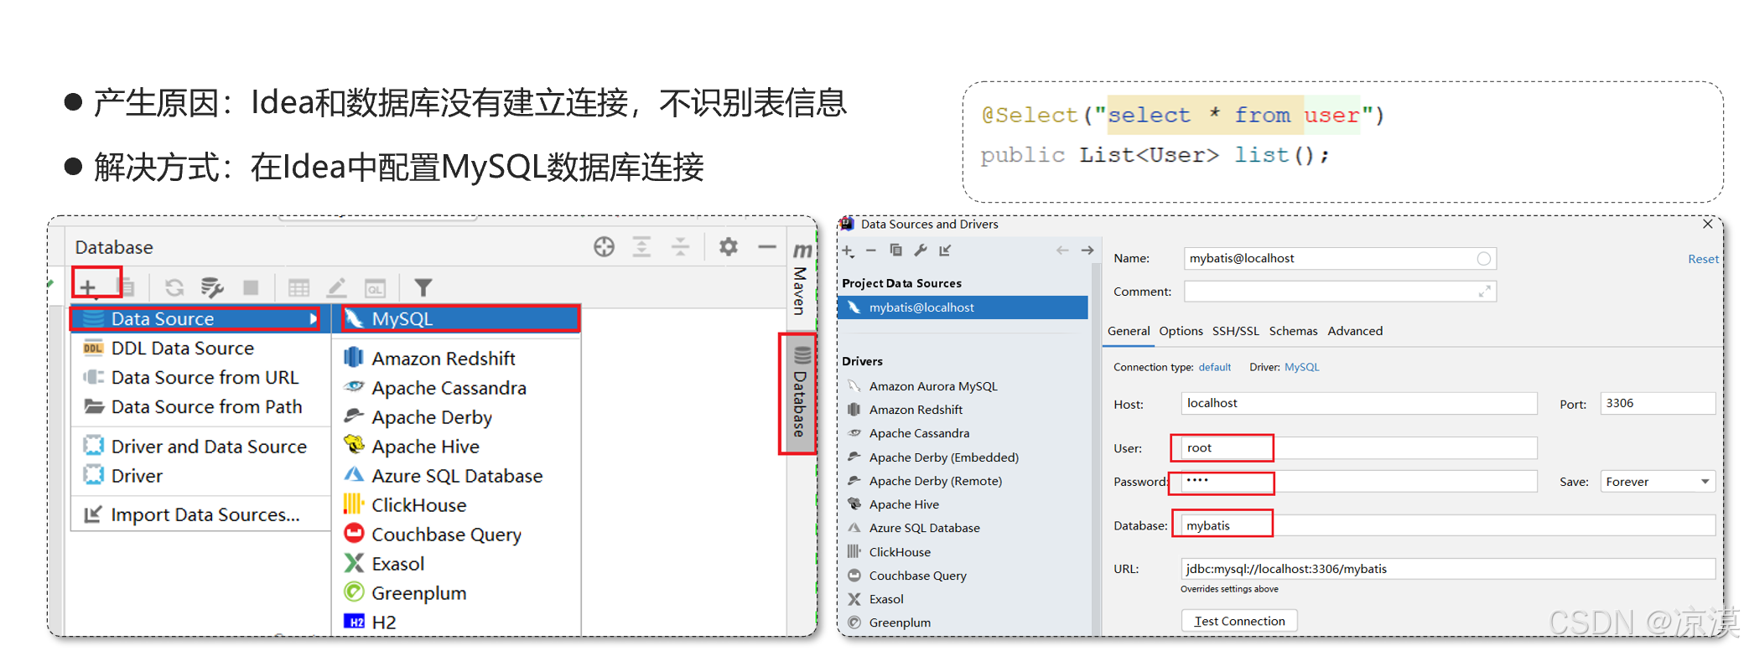The image size is (1744, 651).
Task: Click the filter funnel icon
Action: [423, 287]
